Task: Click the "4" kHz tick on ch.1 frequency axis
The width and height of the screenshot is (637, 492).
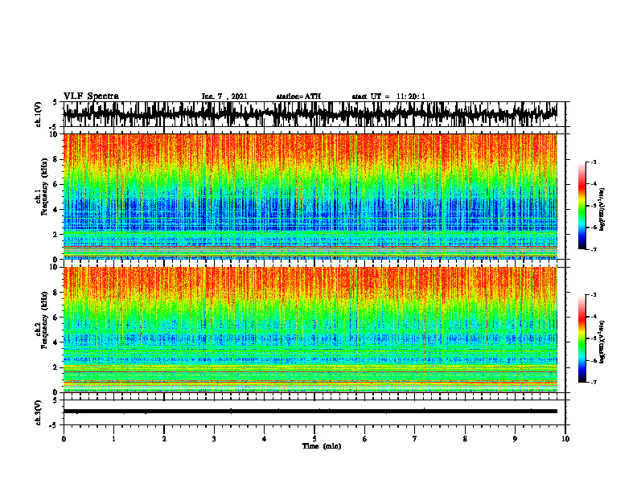Action: [55, 210]
